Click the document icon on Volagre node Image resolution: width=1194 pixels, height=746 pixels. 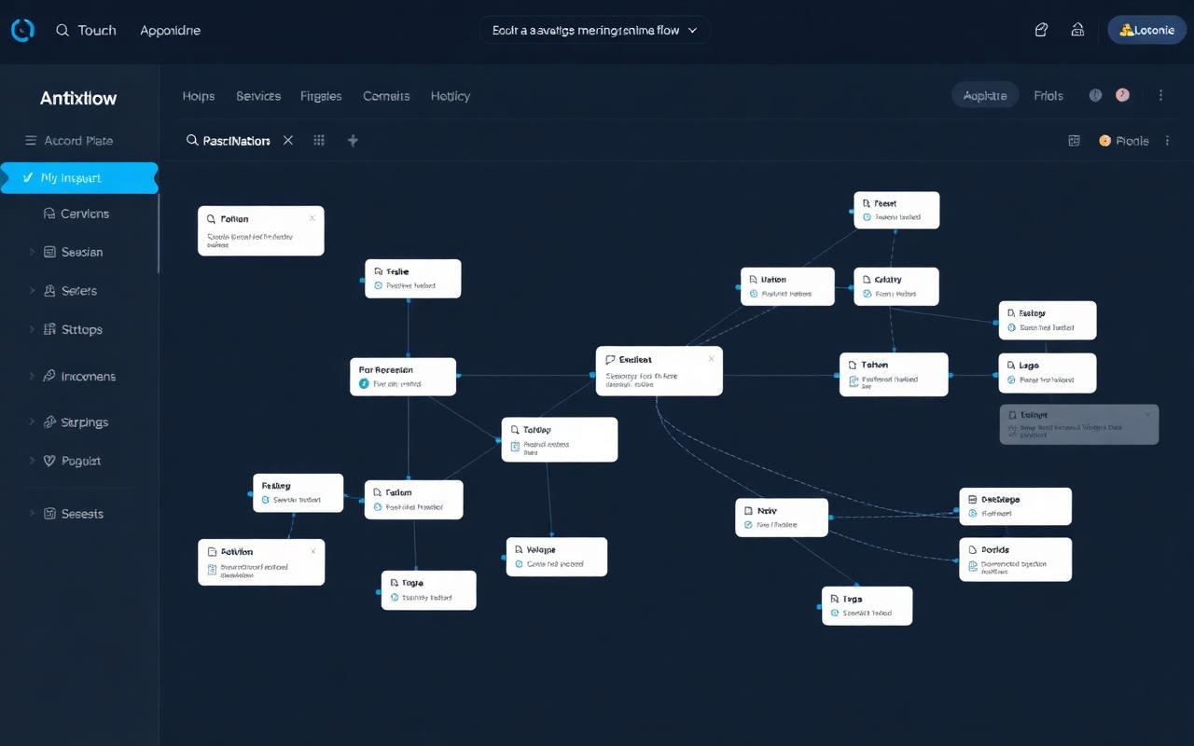[519, 550]
